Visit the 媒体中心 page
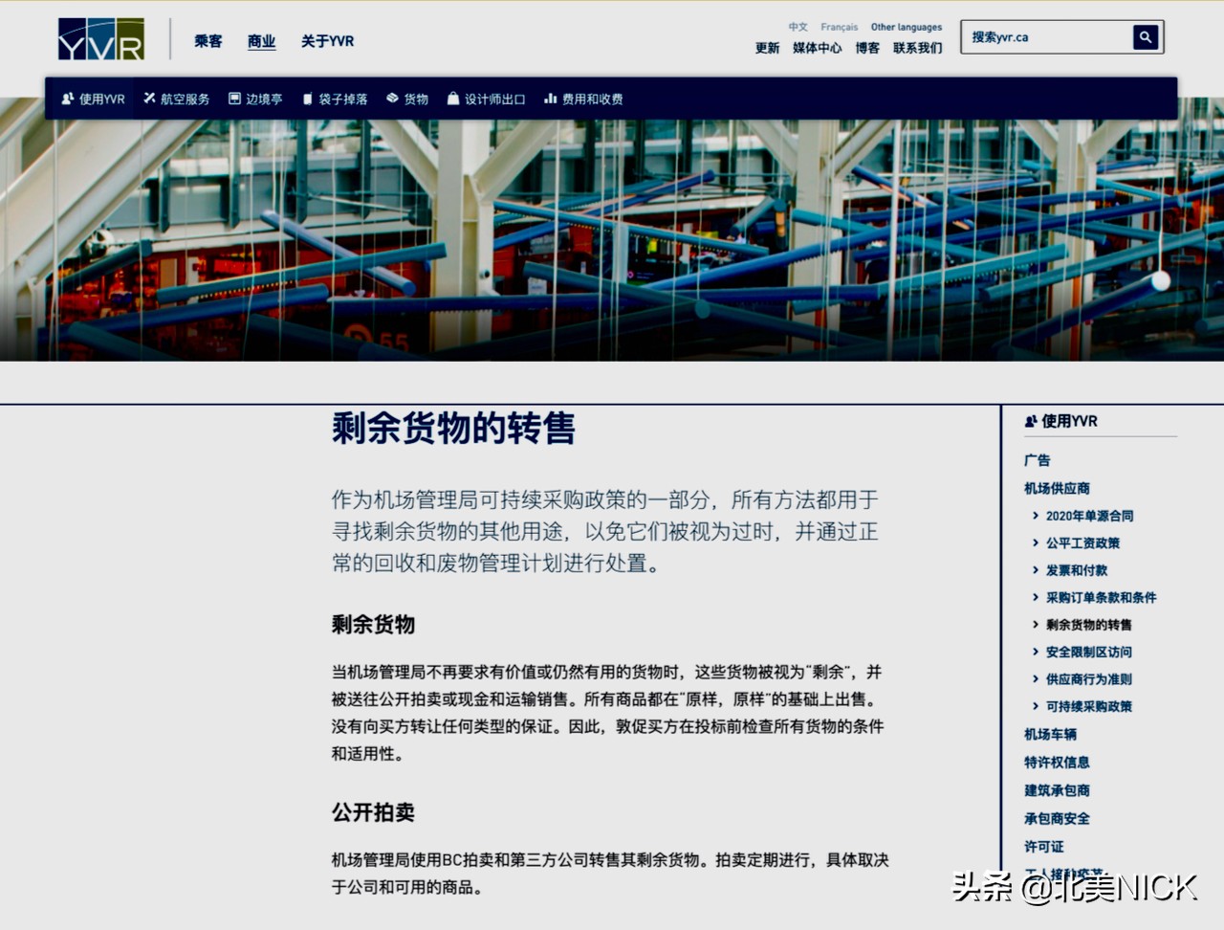This screenshot has height=930, width=1224. pos(817,48)
